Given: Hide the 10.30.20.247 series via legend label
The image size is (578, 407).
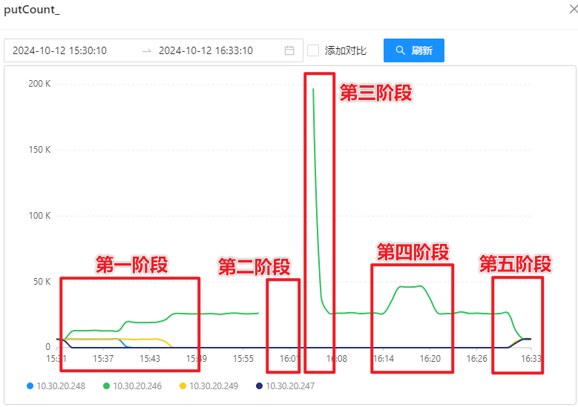Looking at the screenshot, I should (x=290, y=386).
